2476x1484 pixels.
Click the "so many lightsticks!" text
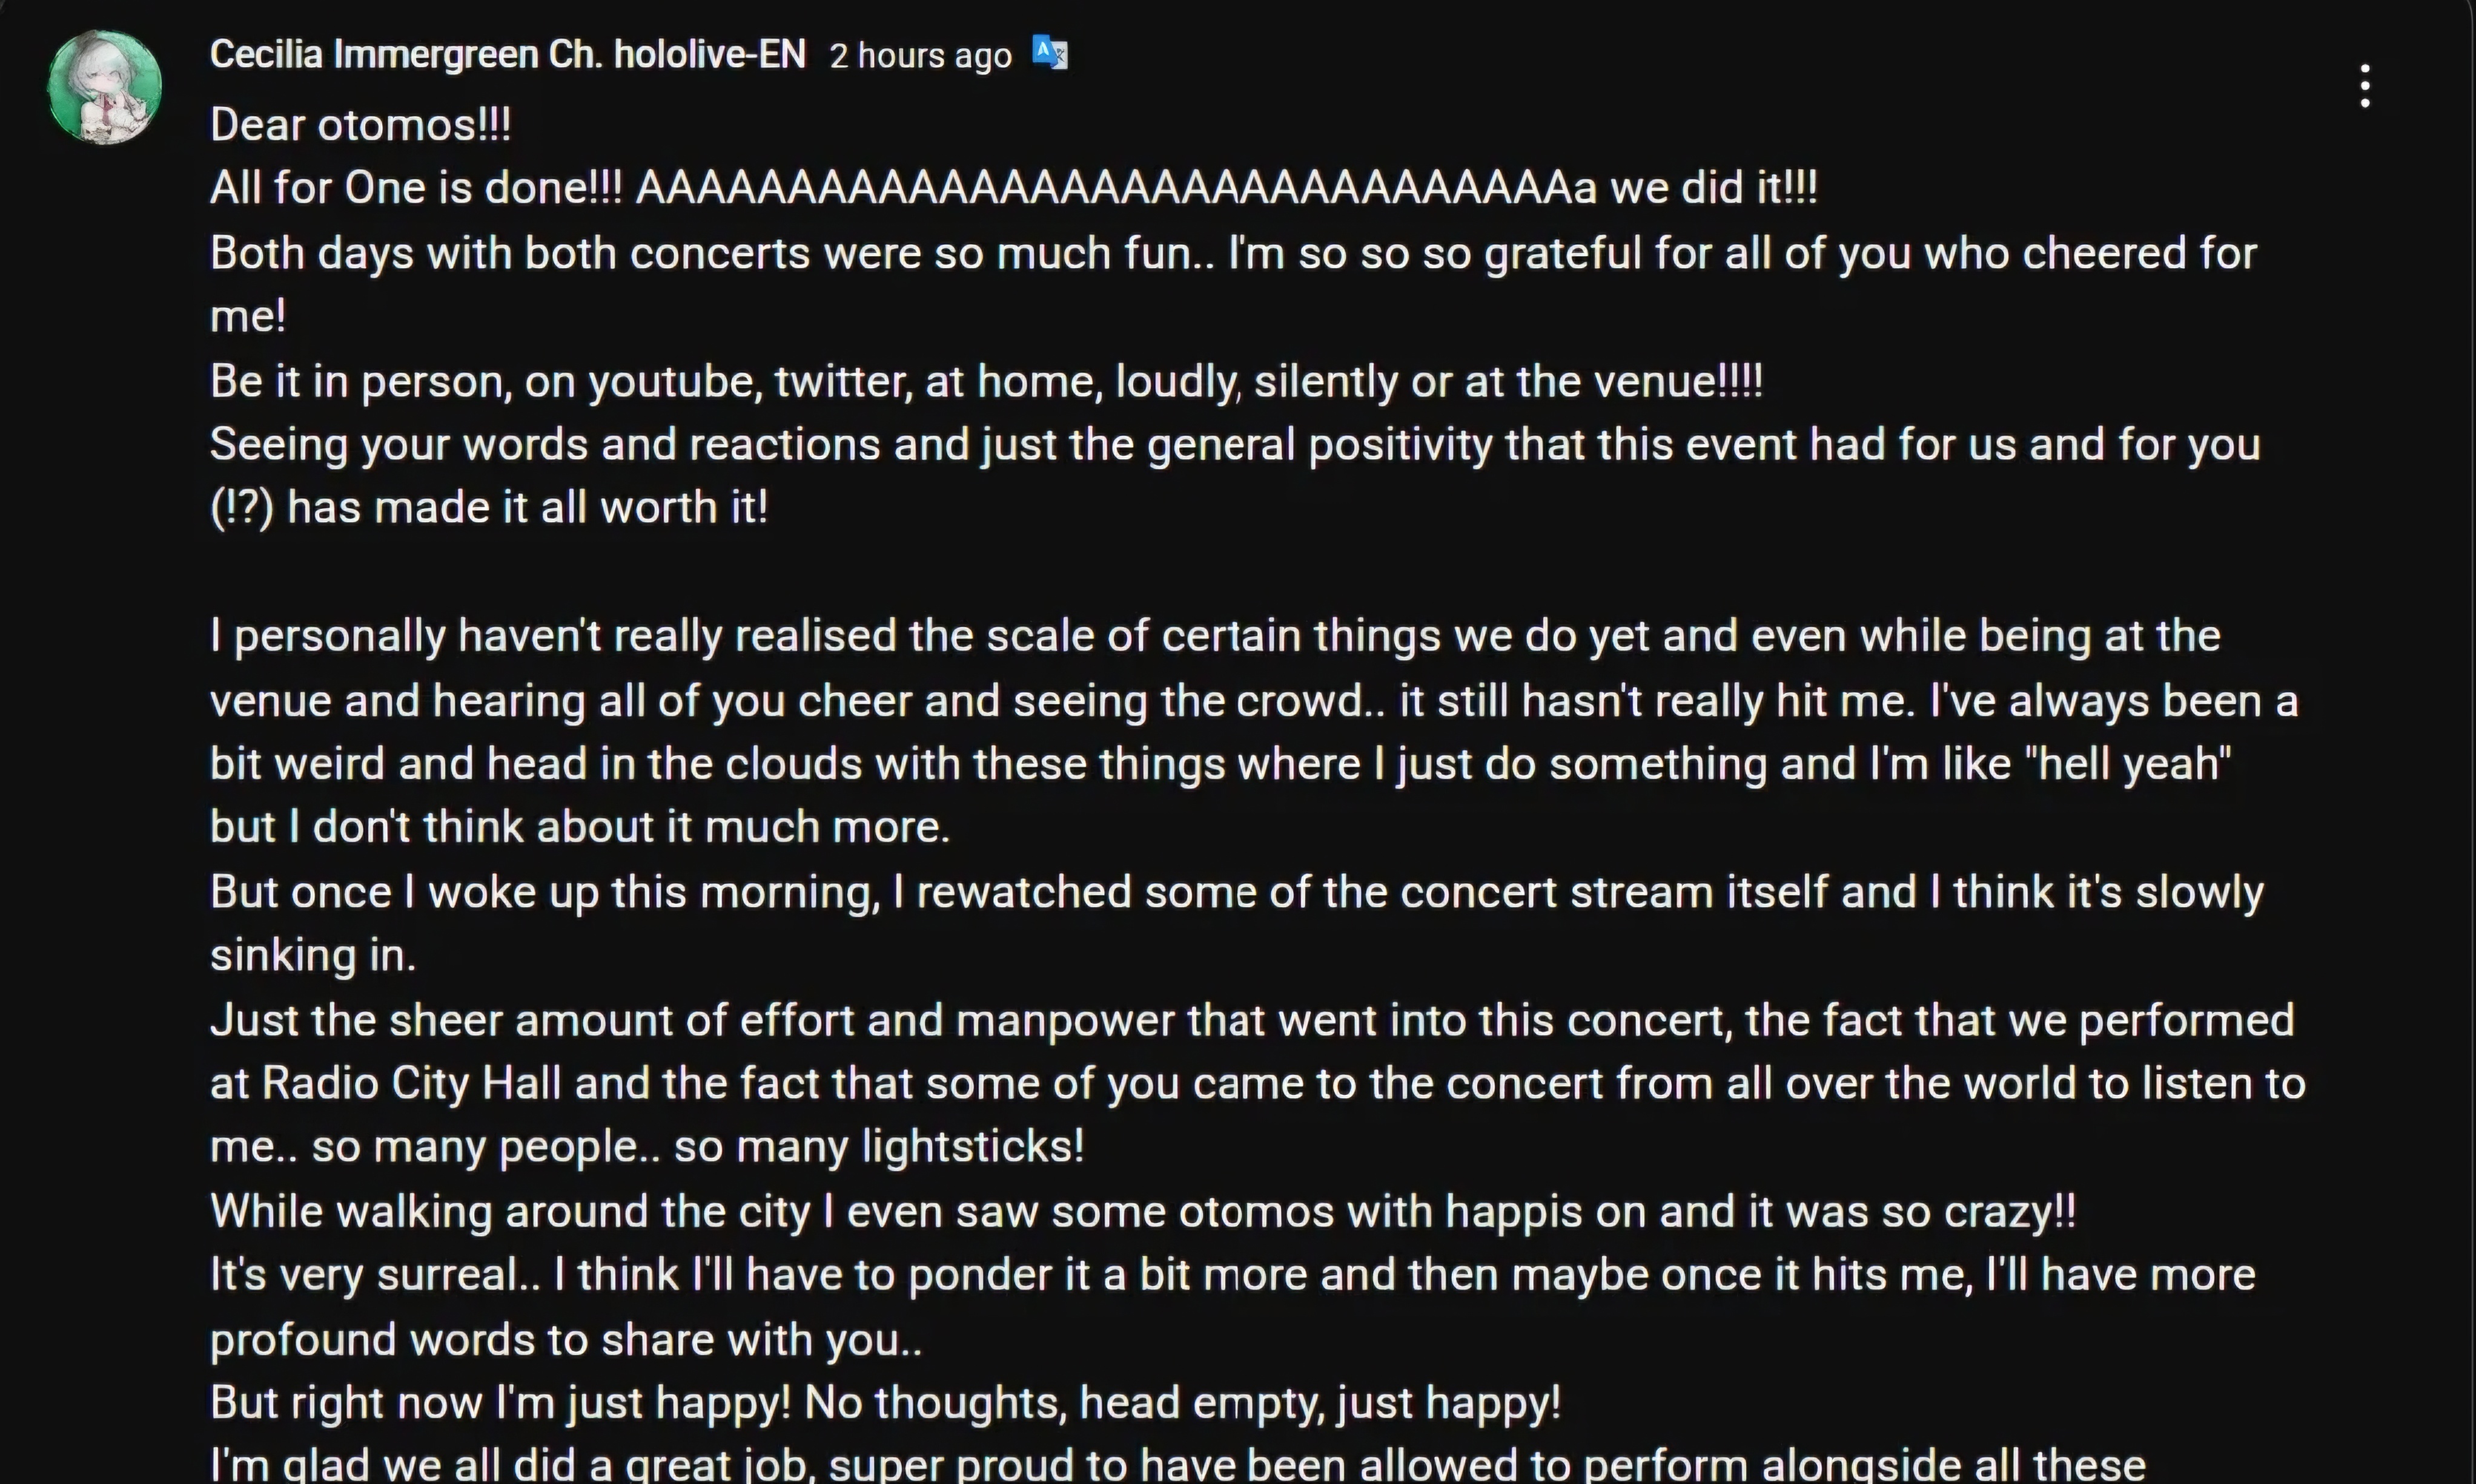pos(879,1146)
